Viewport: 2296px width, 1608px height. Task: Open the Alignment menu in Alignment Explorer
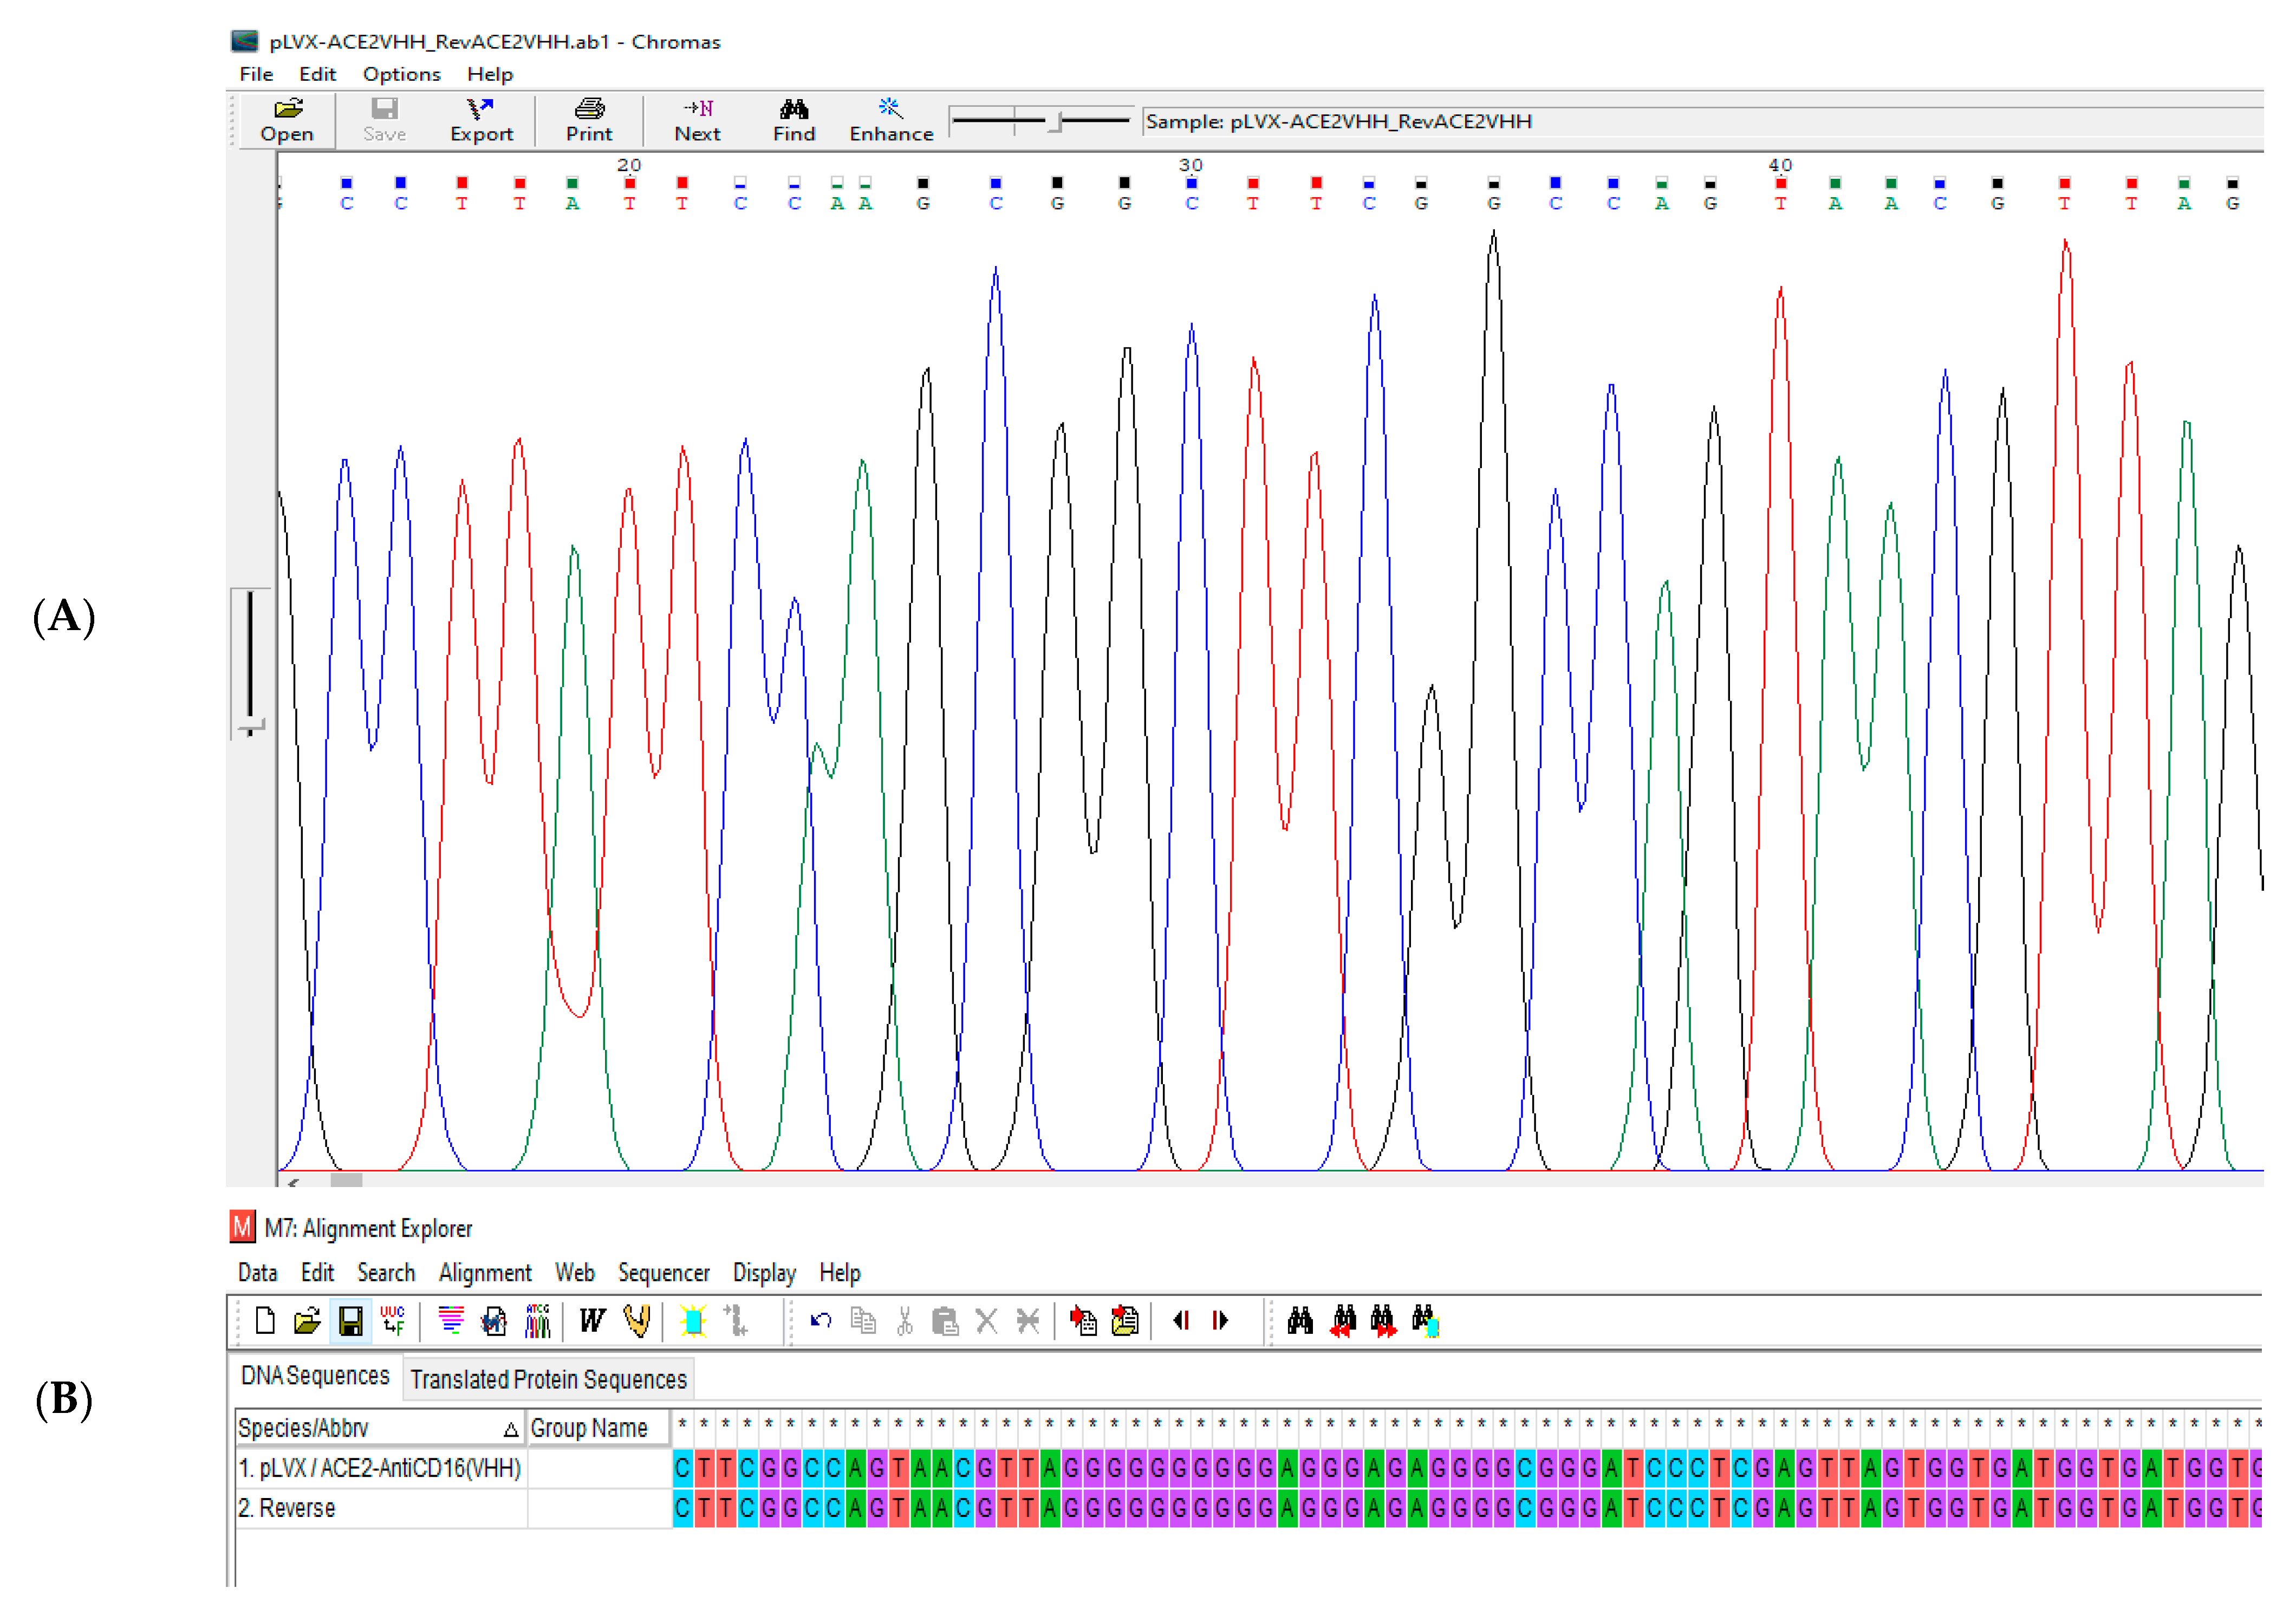(485, 1272)
